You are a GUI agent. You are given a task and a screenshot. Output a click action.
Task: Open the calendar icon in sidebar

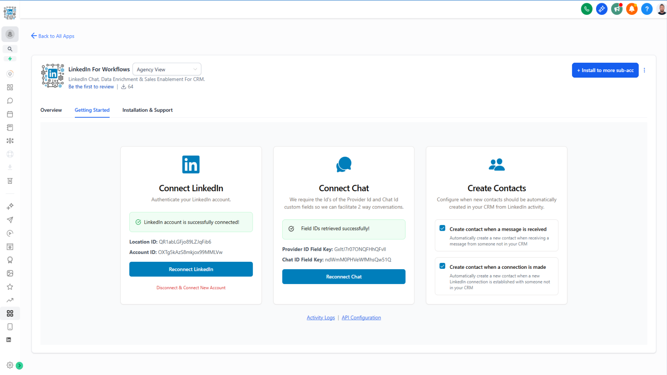pyautogui.click(x=10, y=114)
